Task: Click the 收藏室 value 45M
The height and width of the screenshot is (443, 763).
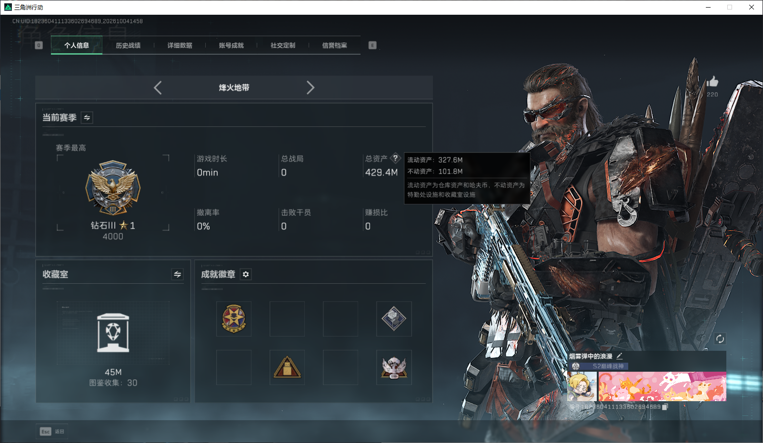Action: click(x=113, y=372)
